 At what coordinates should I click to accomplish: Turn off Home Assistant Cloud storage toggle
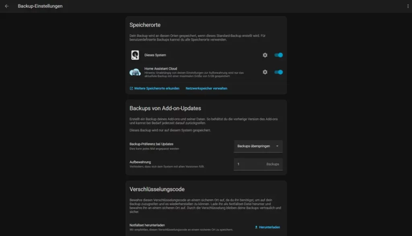278,72
